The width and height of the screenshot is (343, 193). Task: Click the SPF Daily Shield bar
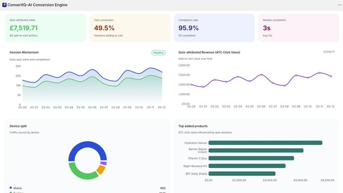click(242, 174)
